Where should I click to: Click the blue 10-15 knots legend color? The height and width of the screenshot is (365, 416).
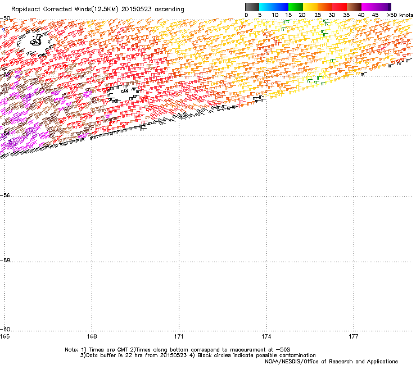click(281, 7)
